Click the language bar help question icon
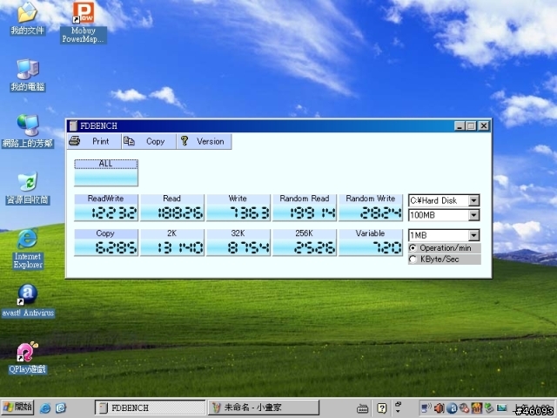The width and height of the screenshot is (557, 418). point(382,408)
